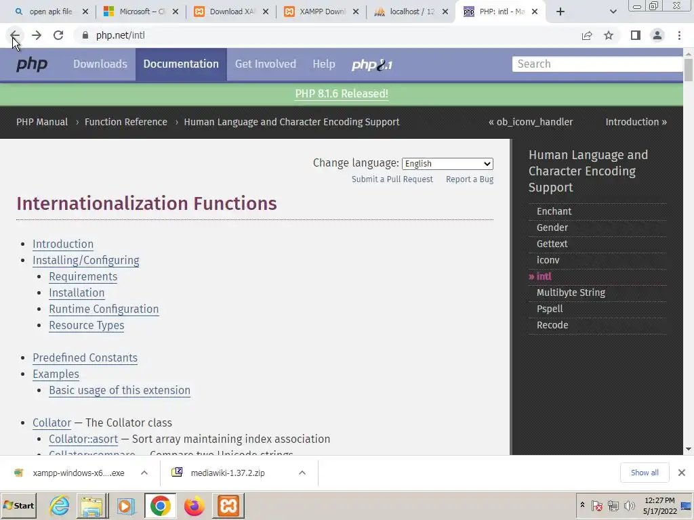The width and height of the screenshot is (694, 520).
Task: Select Pspell in the sidebar
Action: pos(550,309)
